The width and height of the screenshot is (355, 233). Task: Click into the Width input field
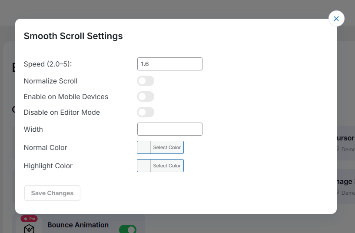tap(169, 129)
